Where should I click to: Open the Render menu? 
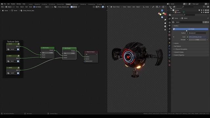pyautogui.click(x=13, y=4)
